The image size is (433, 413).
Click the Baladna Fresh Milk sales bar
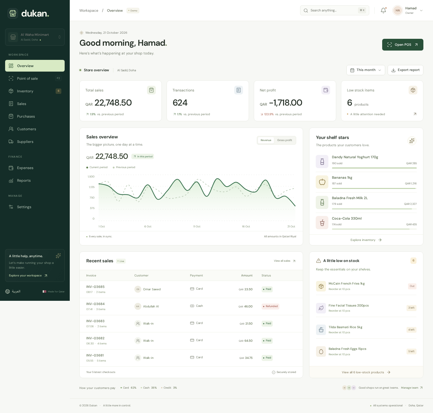coord(374,209)
